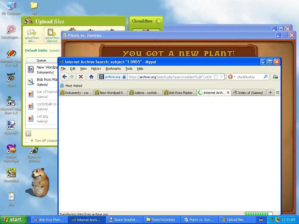
Task: Select the Paint.NET desktop shortcut
Action: [x=11, y=127]
